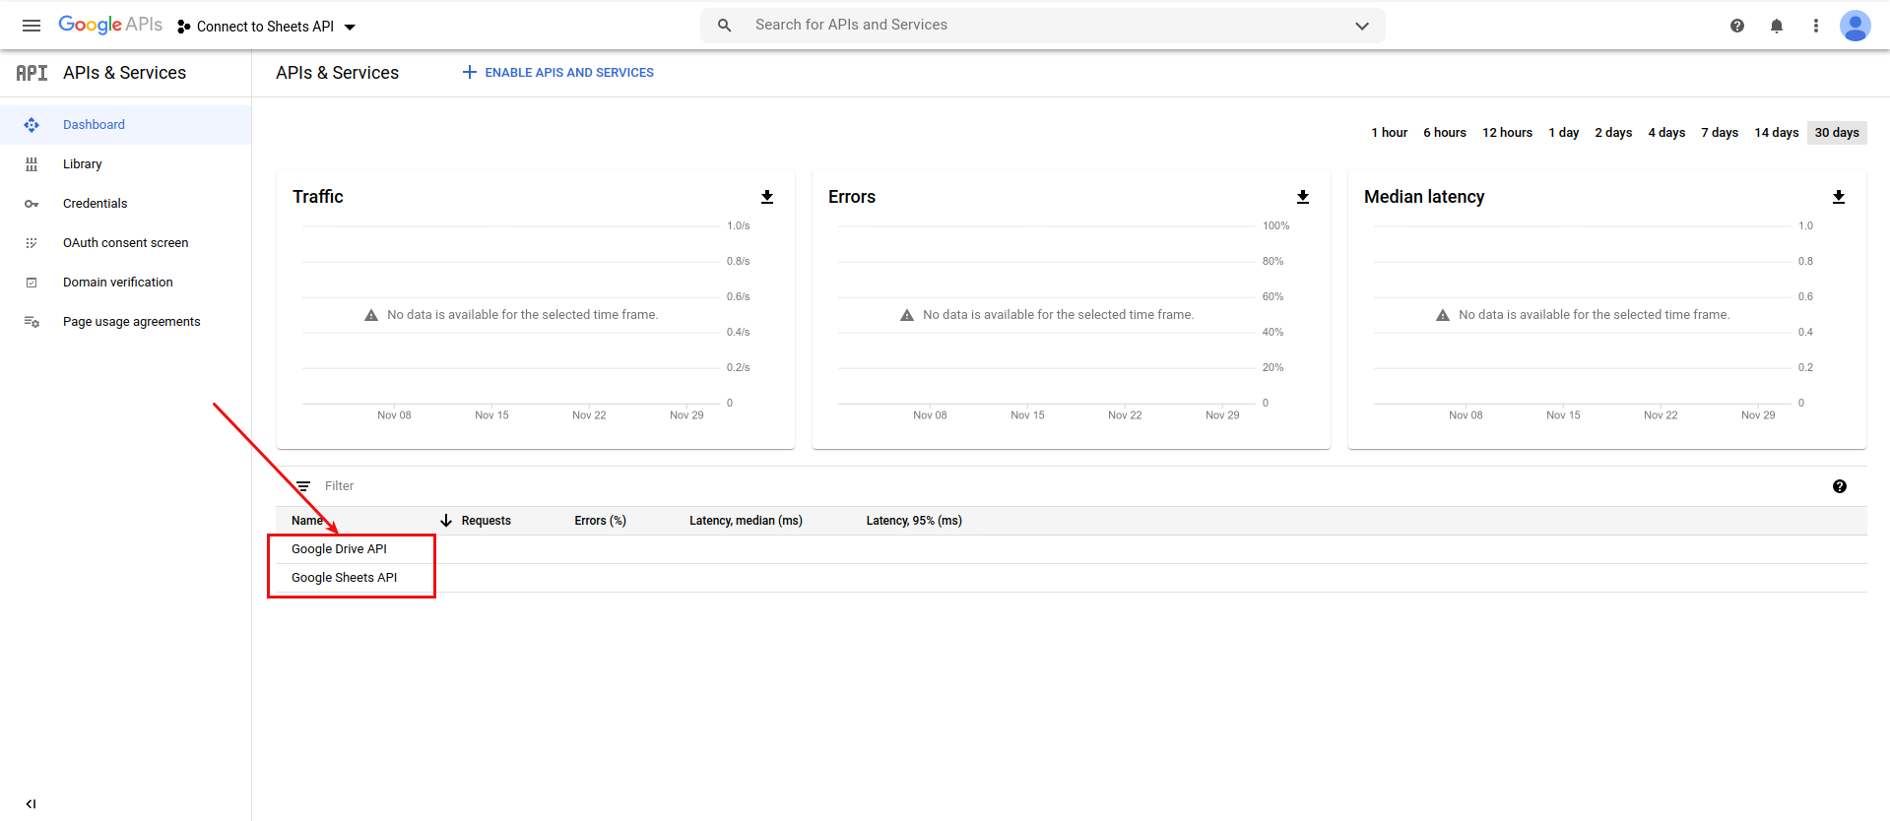Sort the table by Name
1890x821 pixels.
point(307,521)
